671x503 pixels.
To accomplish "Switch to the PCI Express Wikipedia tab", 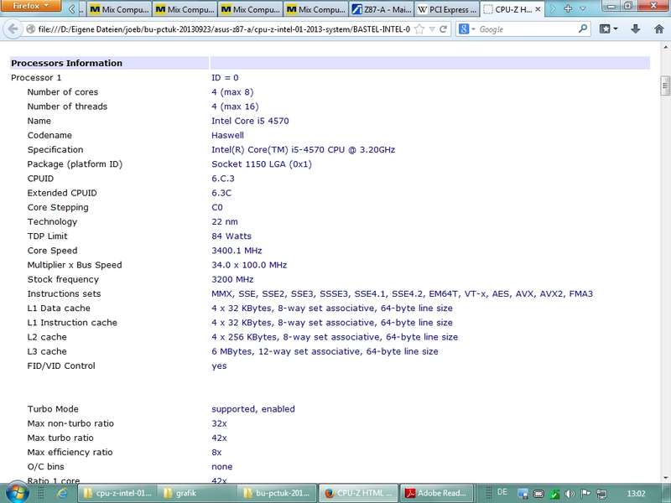I will (447, 9).
